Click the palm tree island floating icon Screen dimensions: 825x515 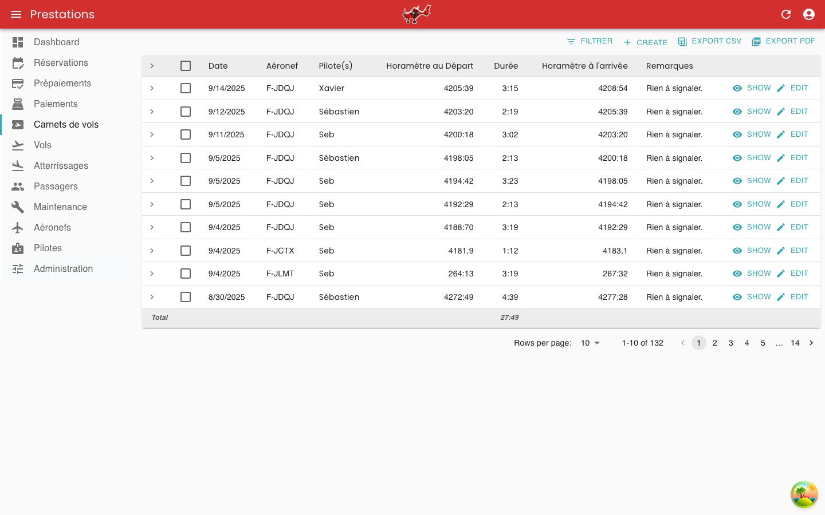804,494
